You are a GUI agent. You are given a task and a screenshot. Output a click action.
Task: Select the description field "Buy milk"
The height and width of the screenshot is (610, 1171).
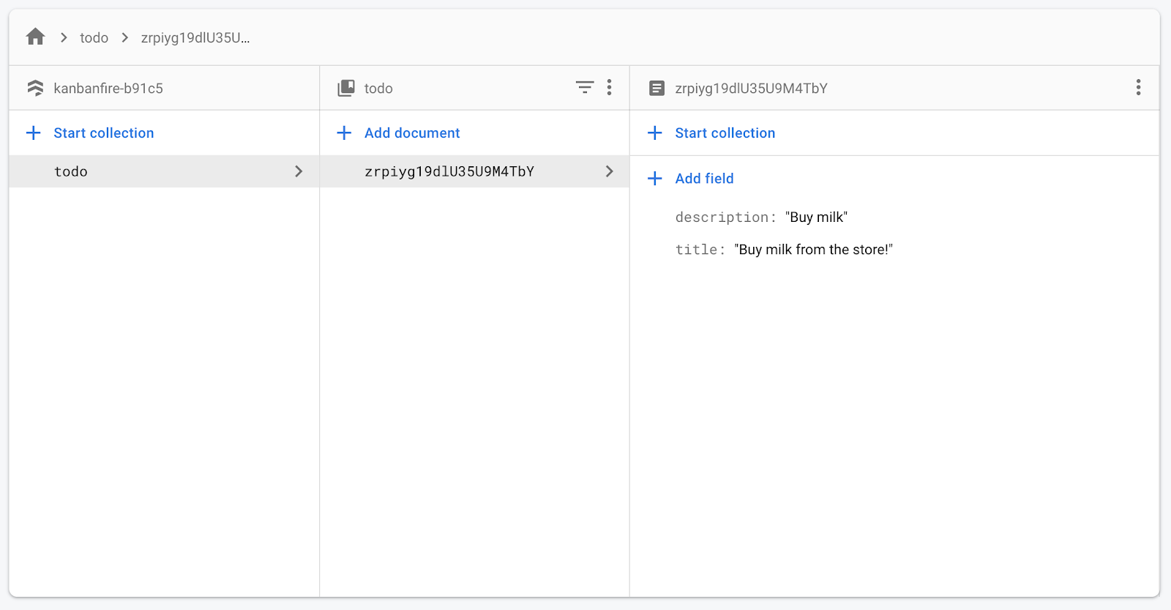[x=815, y=217]
